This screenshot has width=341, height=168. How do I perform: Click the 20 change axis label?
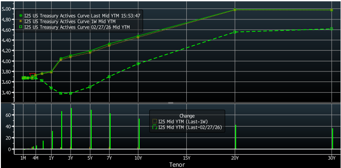click(8, 138)
